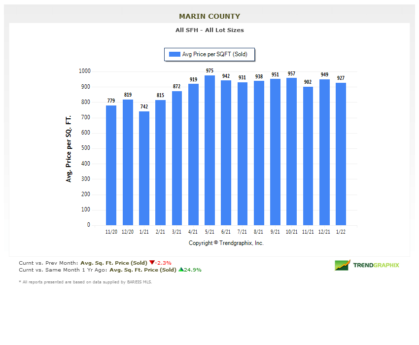The width and height of the screenshot is (419, 345).
Task: Select the Avg Price per SQFT legend label
Action: 214,55
